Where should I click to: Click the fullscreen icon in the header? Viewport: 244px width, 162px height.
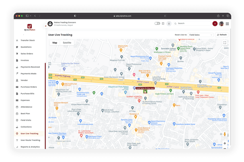[x=163, y=24]
